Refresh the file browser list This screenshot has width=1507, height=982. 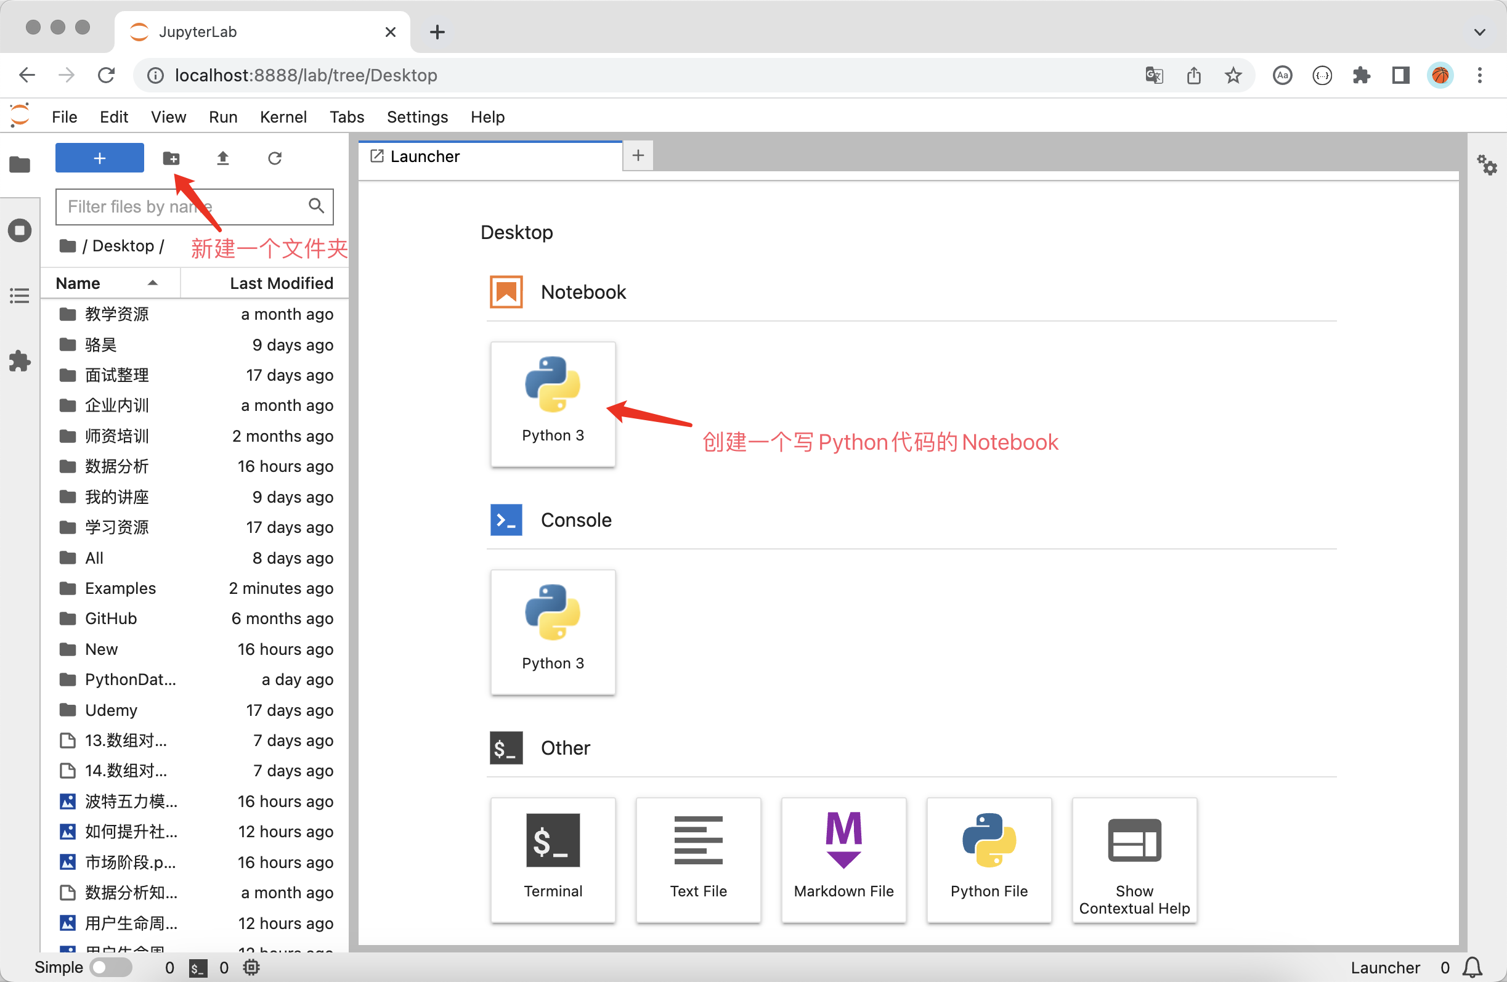(x=274, y=158)
